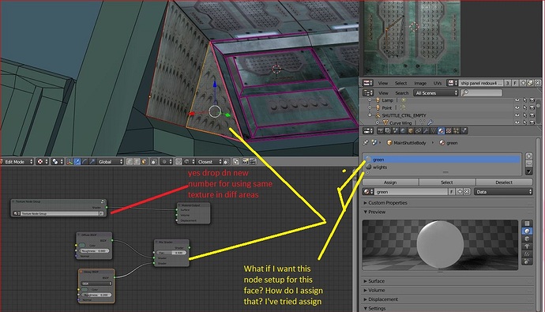
Task: Toggle the snap magnet icon
Action: click(179, 162)
